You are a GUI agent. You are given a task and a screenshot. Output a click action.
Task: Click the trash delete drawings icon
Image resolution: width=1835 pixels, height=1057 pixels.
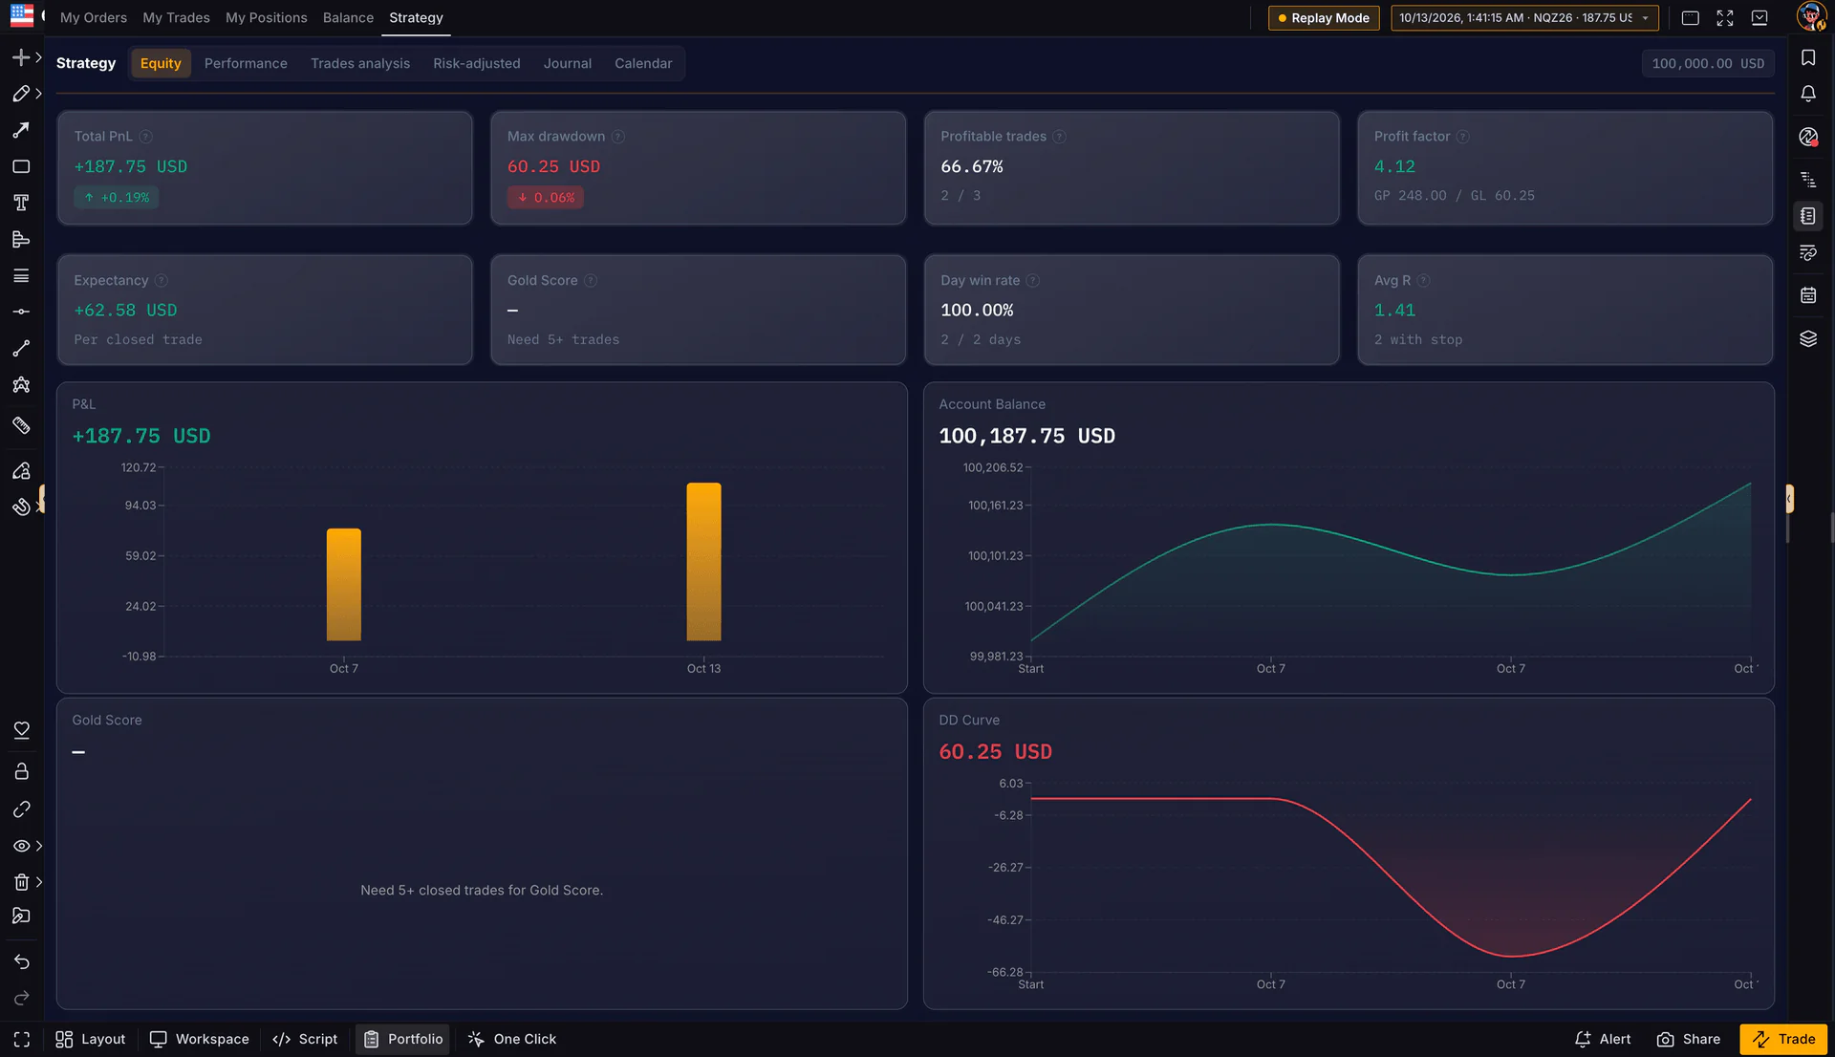tap(20, 882)
